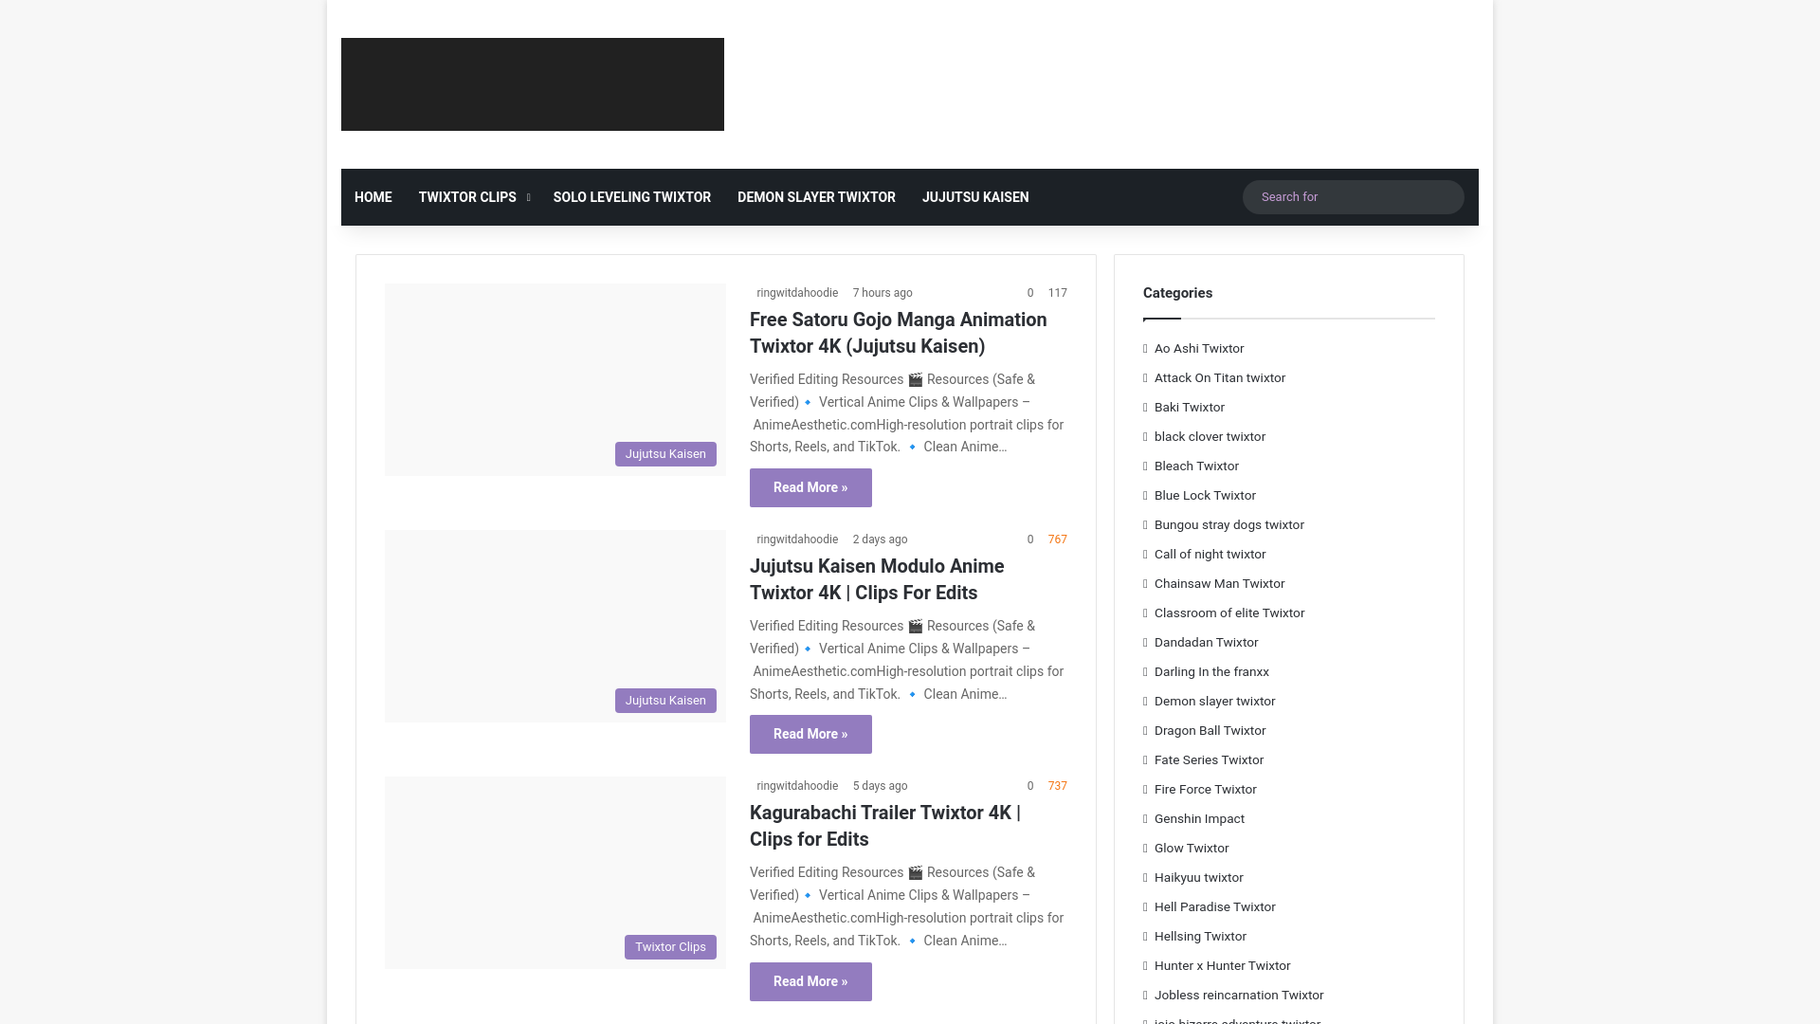This screenshot has width=1820, height=1024.
Task: Open the Fate Series Twixtor category
Action: click(1209, 760)
